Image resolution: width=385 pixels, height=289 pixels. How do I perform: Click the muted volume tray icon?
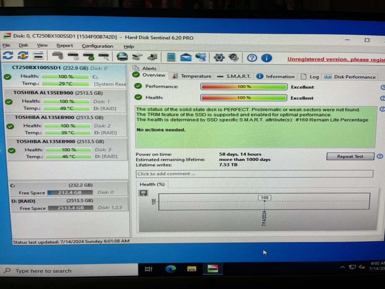click(x=362, y=267)
